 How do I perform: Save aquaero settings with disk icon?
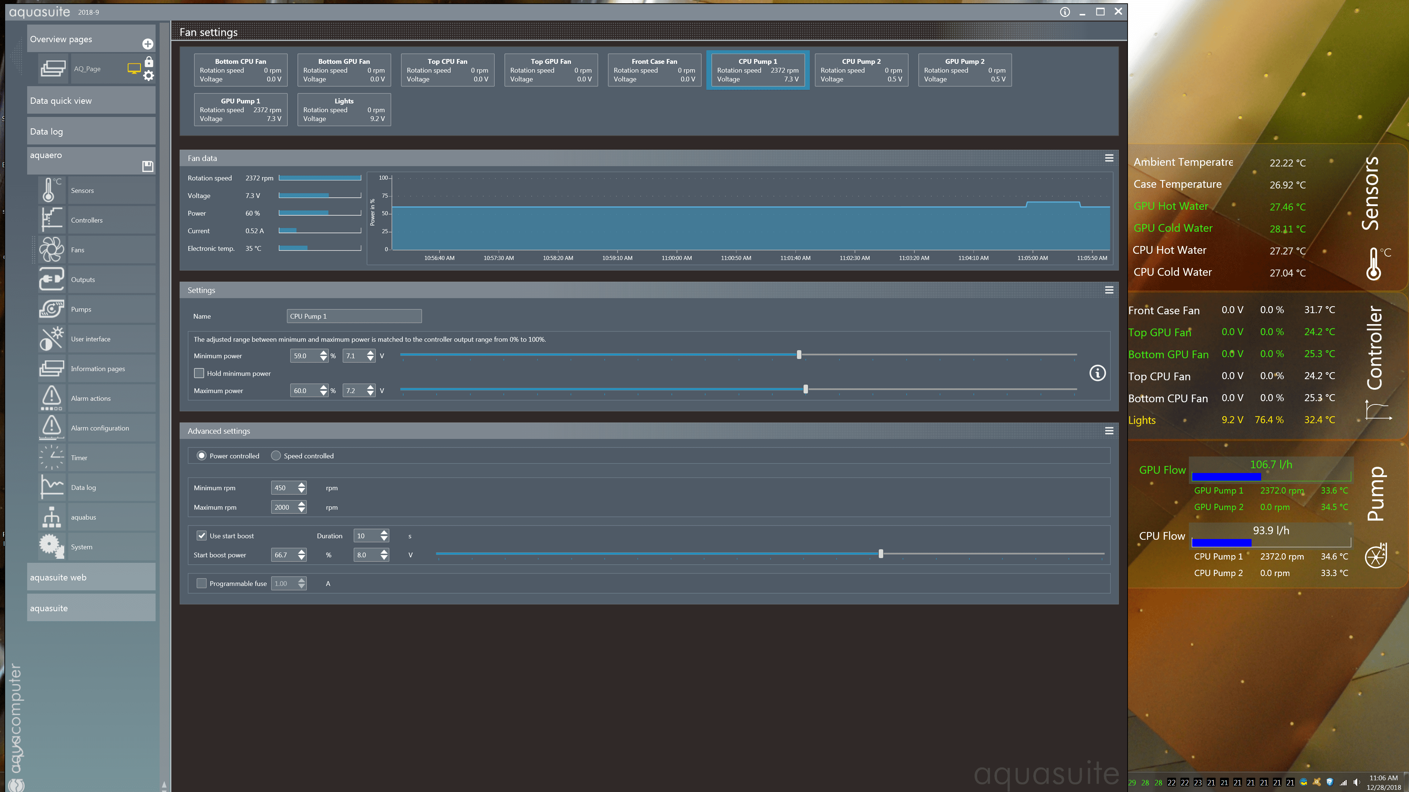(148, 166)
